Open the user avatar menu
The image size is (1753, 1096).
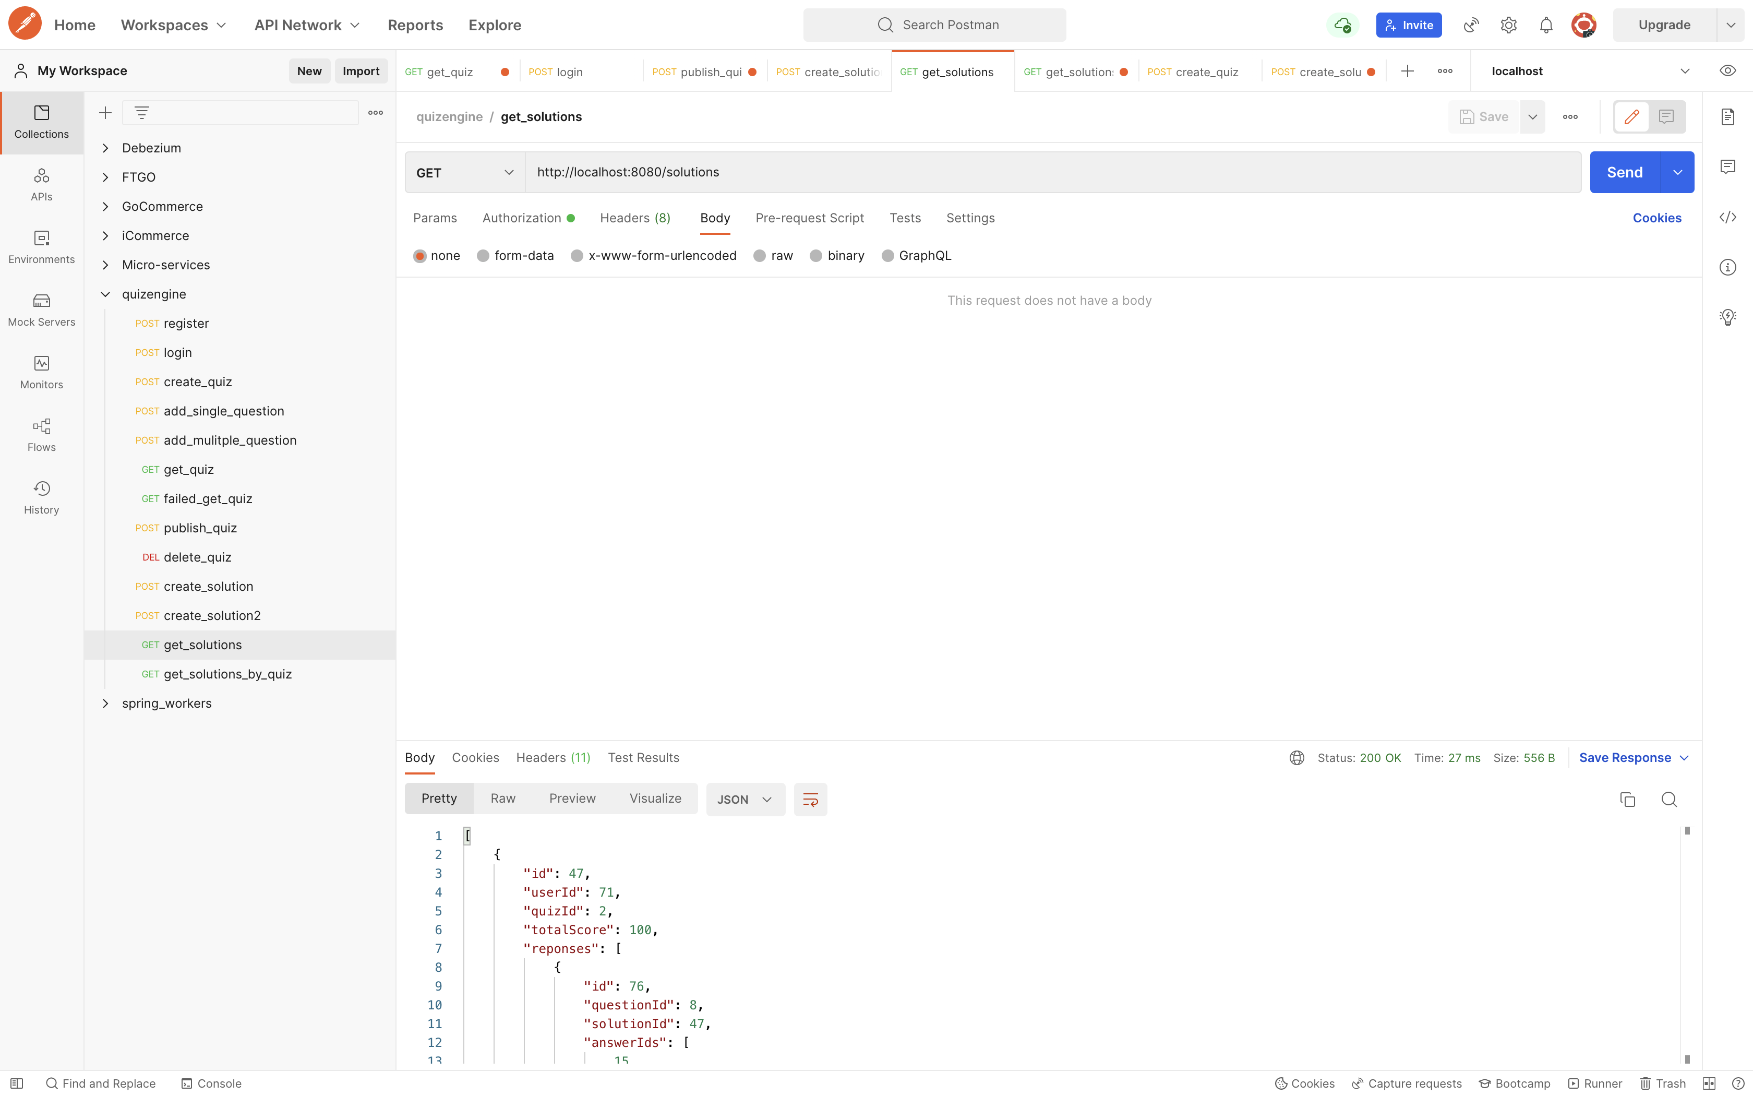[1583, 25]
